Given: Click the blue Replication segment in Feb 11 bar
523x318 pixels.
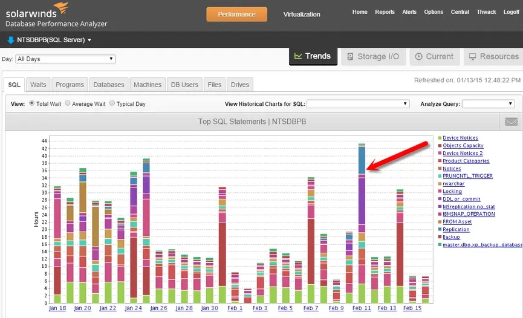Looking at the screenshot, I should click(x=362, y=160).
